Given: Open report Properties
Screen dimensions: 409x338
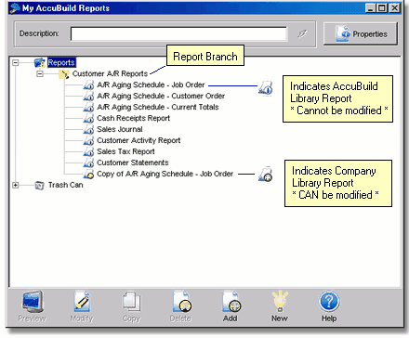Looking at the screenshot, I should coord(361,33).
